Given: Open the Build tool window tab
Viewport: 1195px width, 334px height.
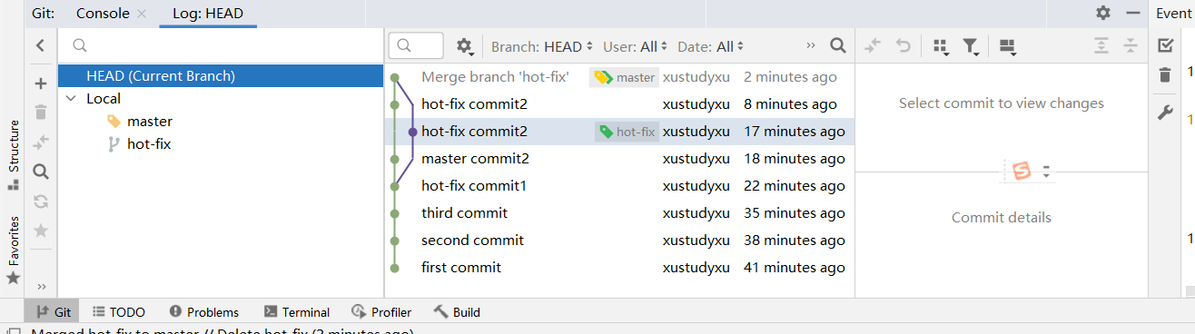Looking at the screenshot, I should click(457, 312).
